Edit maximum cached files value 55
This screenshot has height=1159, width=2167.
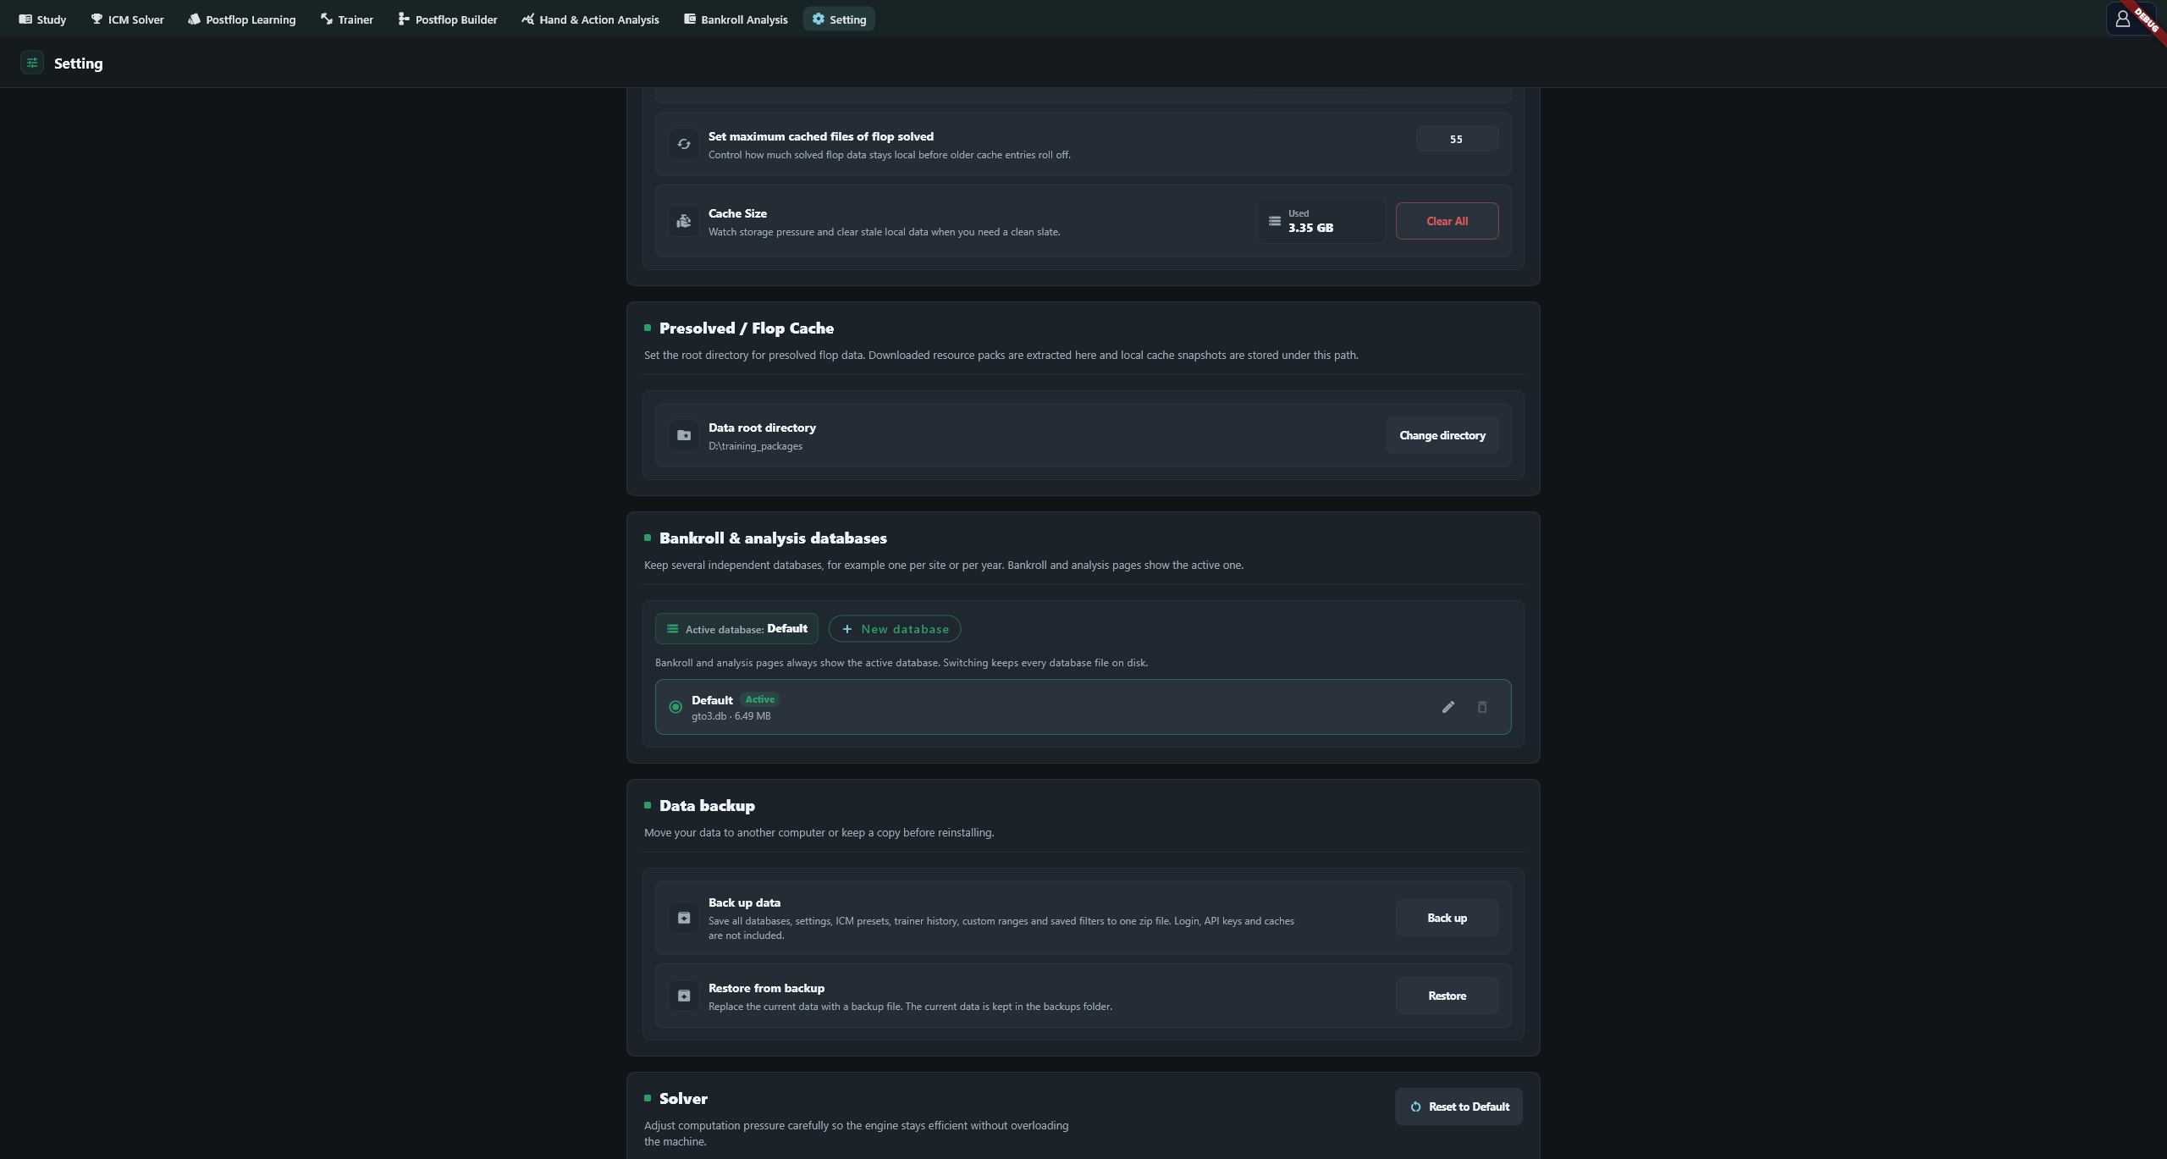[1457, 139]
